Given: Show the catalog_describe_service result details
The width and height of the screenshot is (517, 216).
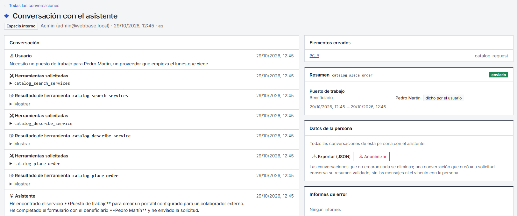Looking at the screenshot, I should point(20,144).
